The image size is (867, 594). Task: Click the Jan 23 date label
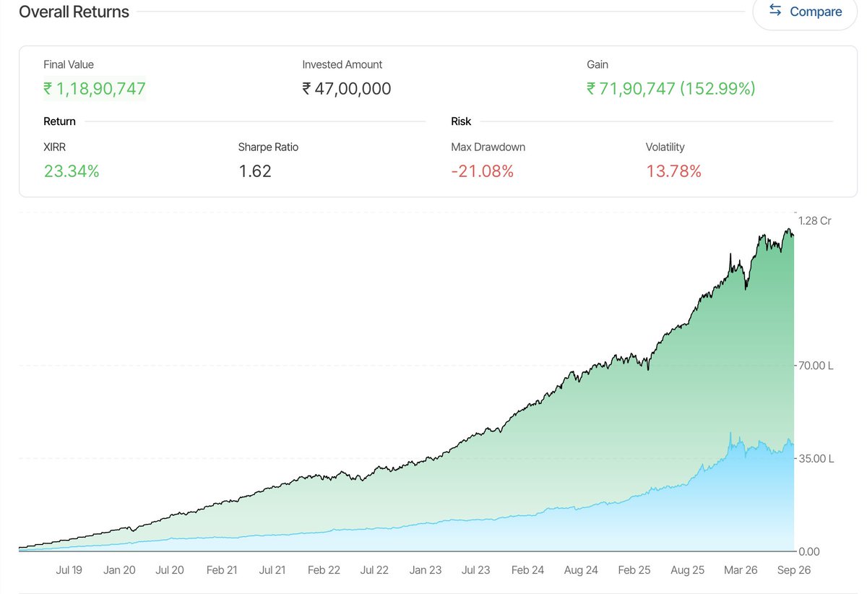(x=426, y=570)
